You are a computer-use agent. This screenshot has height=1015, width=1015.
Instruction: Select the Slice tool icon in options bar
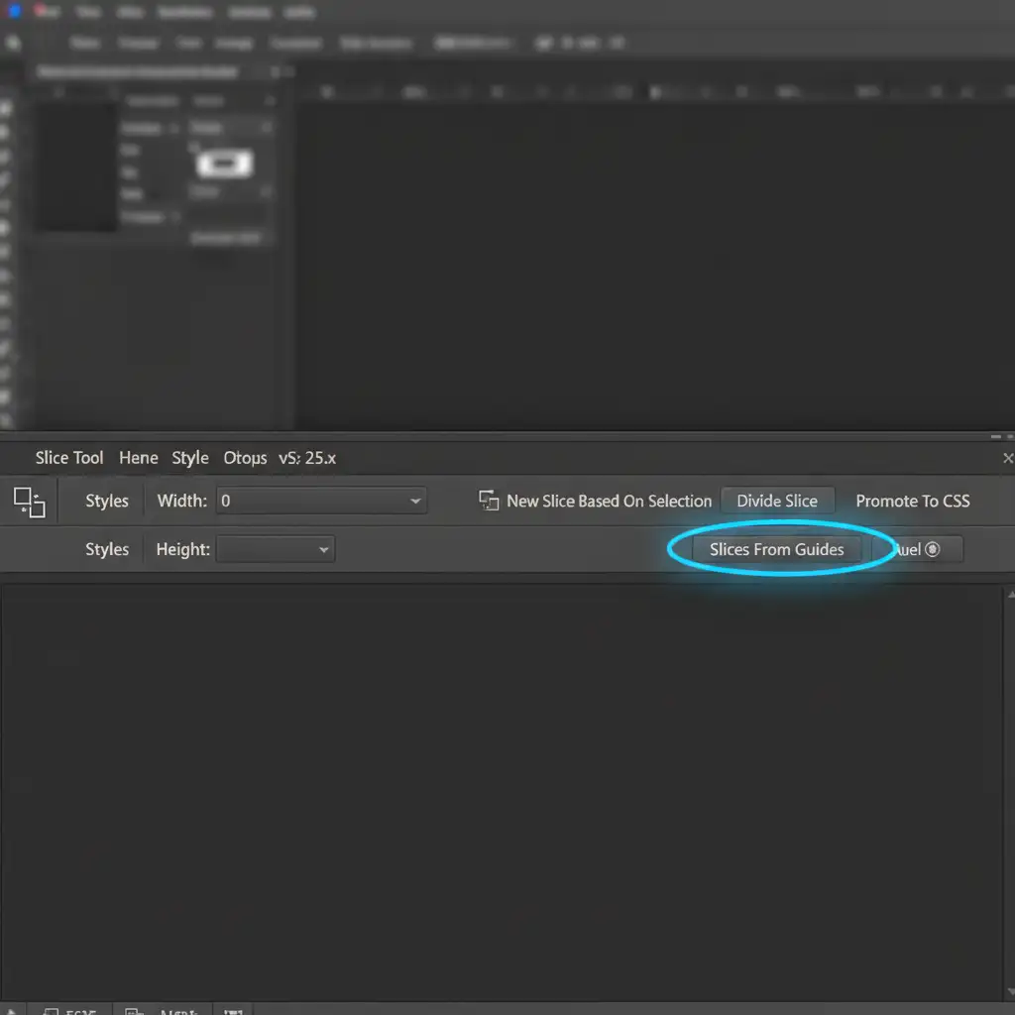coord(29,502)
